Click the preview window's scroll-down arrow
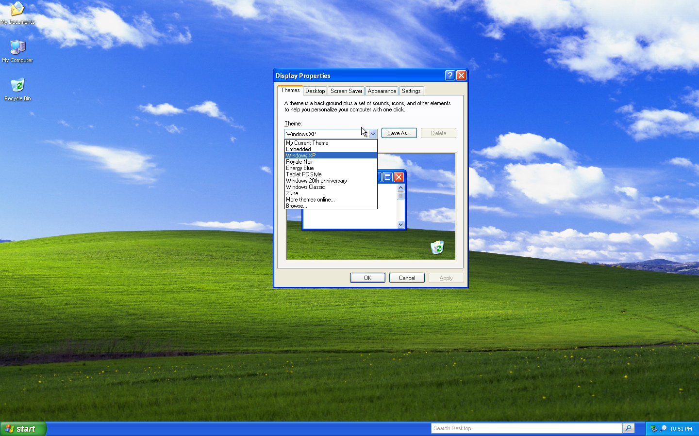The image size is (699, 436). pos(400,224)
